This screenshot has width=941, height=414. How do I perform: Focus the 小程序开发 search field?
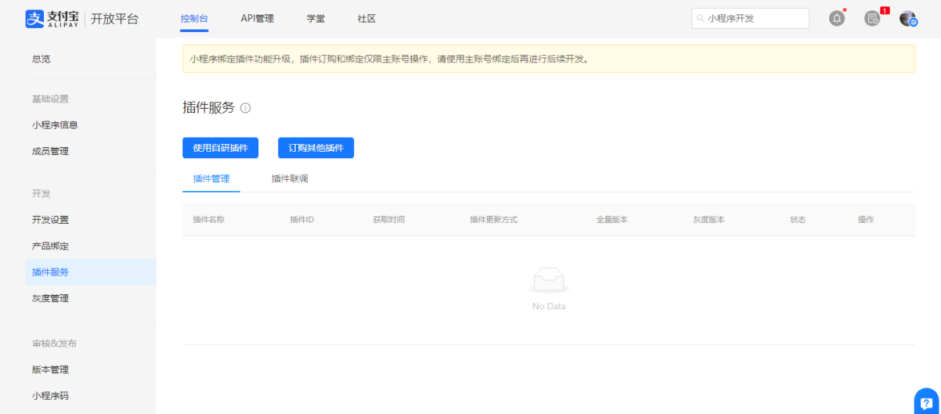coord(751,18)
